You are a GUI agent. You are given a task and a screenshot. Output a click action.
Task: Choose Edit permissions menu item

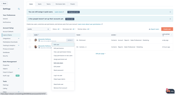tap(63, 48)
